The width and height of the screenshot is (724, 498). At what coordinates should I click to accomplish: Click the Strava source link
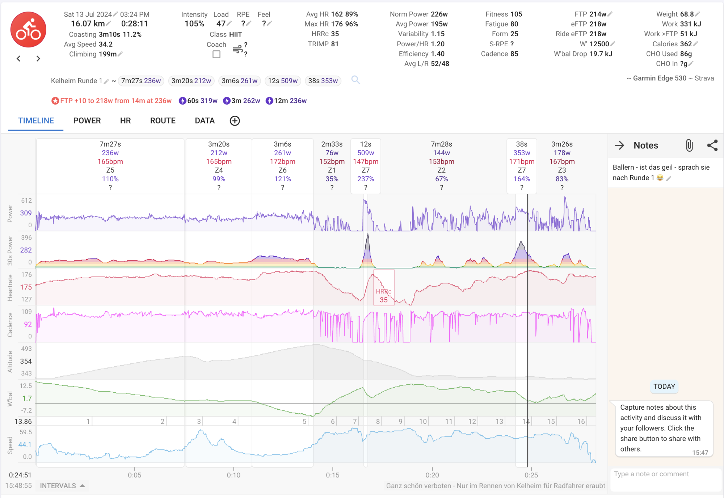[x=704, y=78]
